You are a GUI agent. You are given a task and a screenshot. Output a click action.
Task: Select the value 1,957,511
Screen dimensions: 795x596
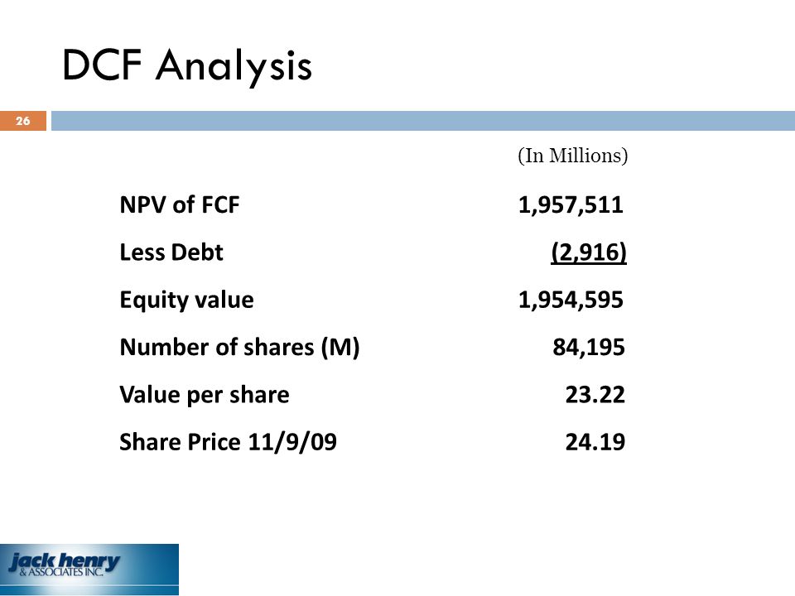coord(571,204)
